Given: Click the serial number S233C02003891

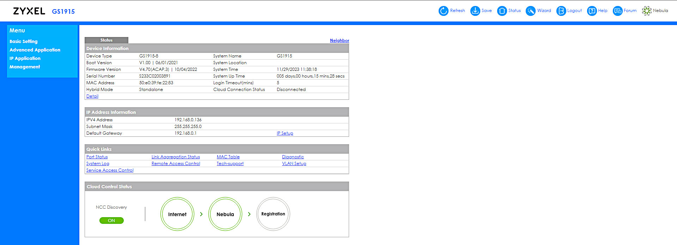Looking at the screenshot, I should [x=155, y=76].
